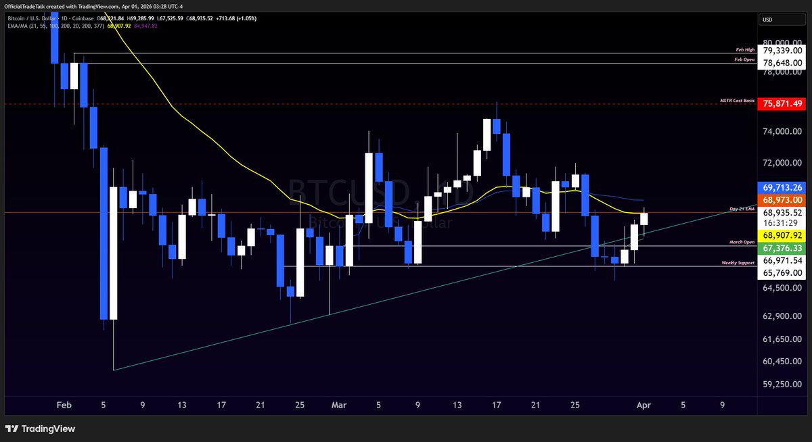The height and width of the screenshot is (442, 812).
Task: Click the close value C68,935.52 in header
Action: pyautogui.click(x=199, y=17)
